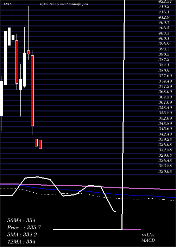Click the 361.69 price axis label
The height and width of the screenshot is (247, 176).
point(165,102)
